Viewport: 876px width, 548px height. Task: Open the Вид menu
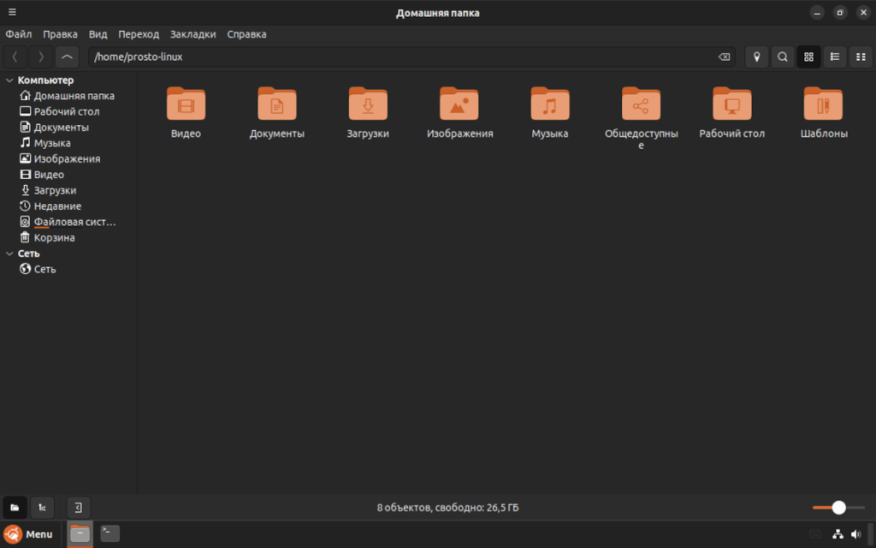(98, 34)
